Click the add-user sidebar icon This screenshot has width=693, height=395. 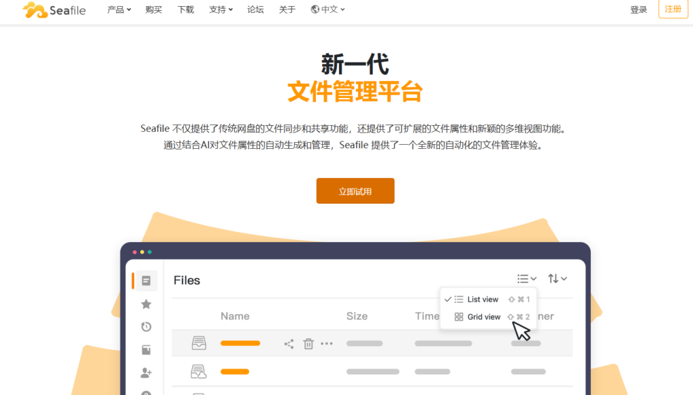click(x=146, y=373)
